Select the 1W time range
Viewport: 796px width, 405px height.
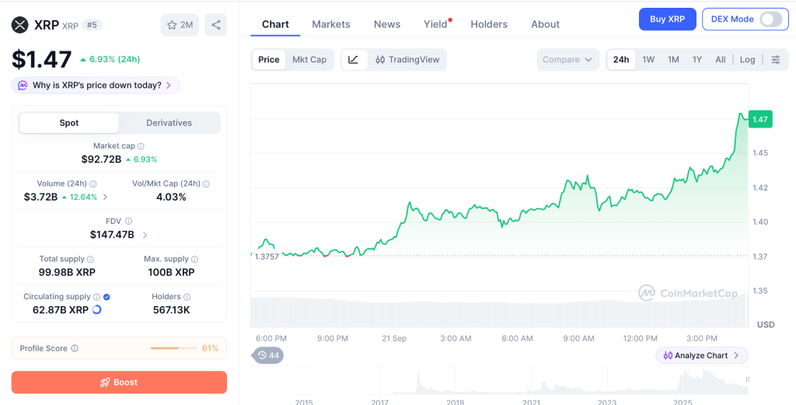click(648, 59)
